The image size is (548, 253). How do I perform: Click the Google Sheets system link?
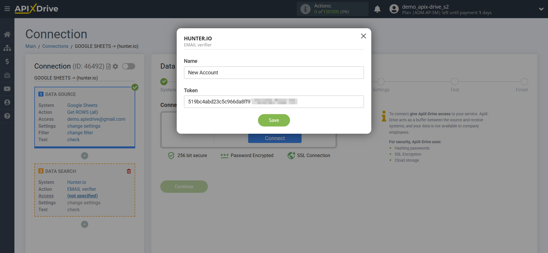click(x=82, y=105)
